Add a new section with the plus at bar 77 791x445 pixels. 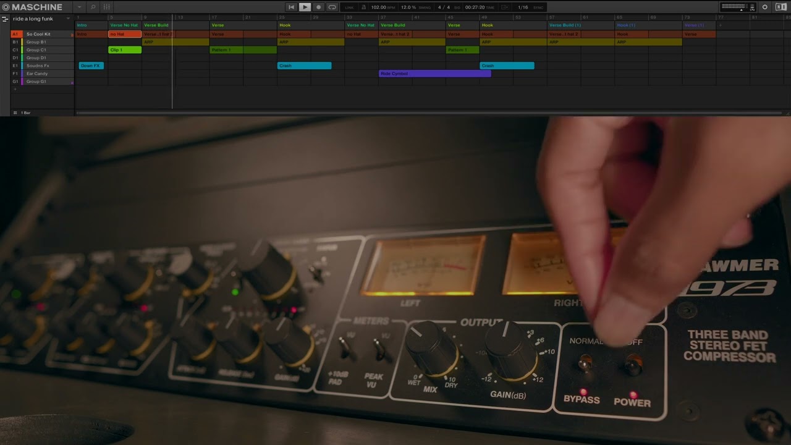720,25
